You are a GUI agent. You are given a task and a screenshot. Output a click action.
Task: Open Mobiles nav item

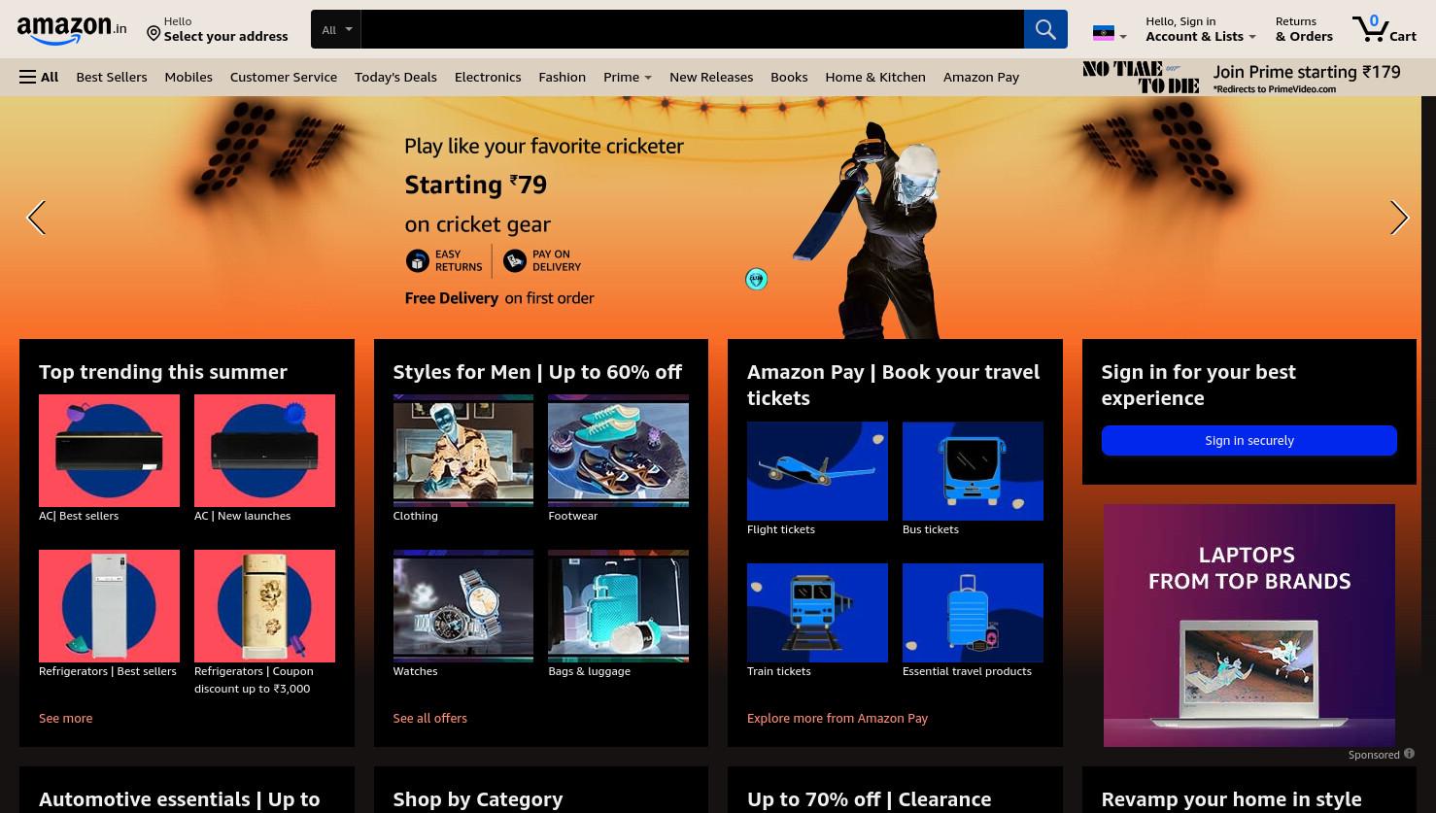tap(188, 77)
